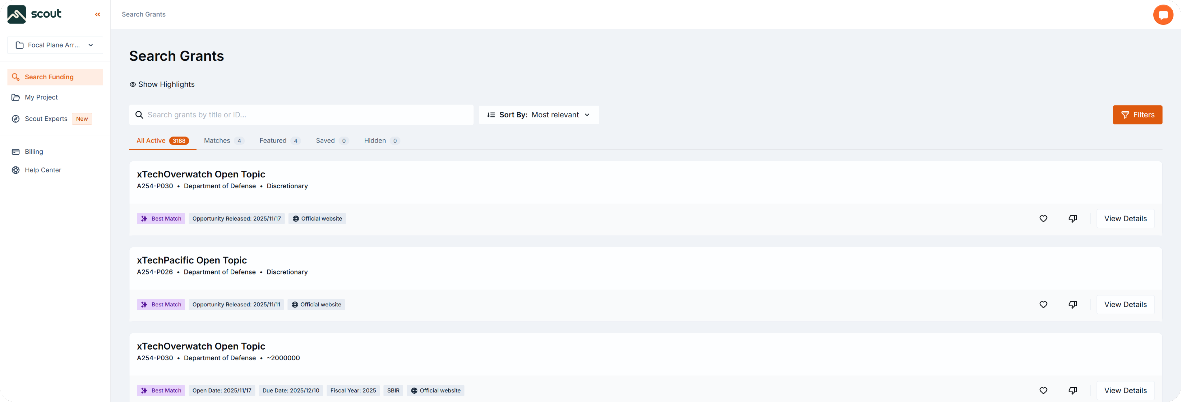1181x402 pixels.
Task: Open the Sort By Most relevant dropdown
Action: coord(538,115)
